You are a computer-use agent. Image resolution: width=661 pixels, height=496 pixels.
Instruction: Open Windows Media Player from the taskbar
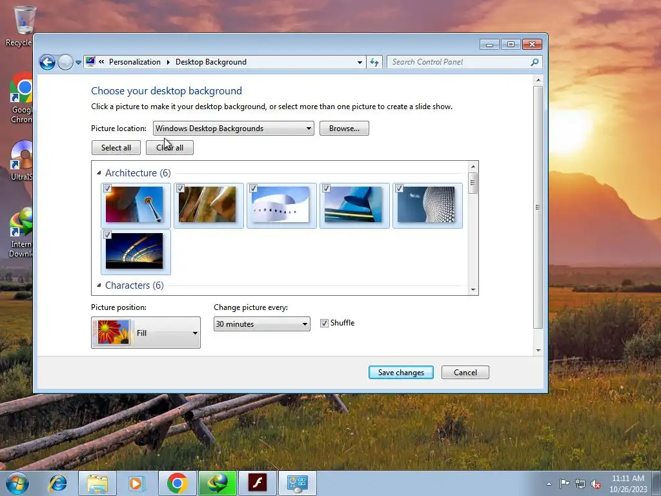tap(137, 483)
